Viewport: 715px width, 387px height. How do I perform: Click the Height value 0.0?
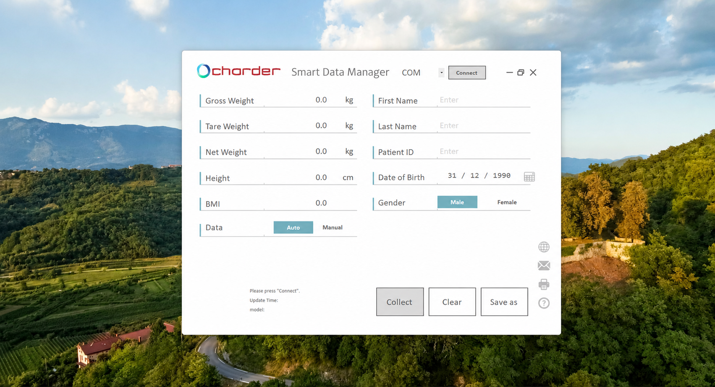click(321, 177)
